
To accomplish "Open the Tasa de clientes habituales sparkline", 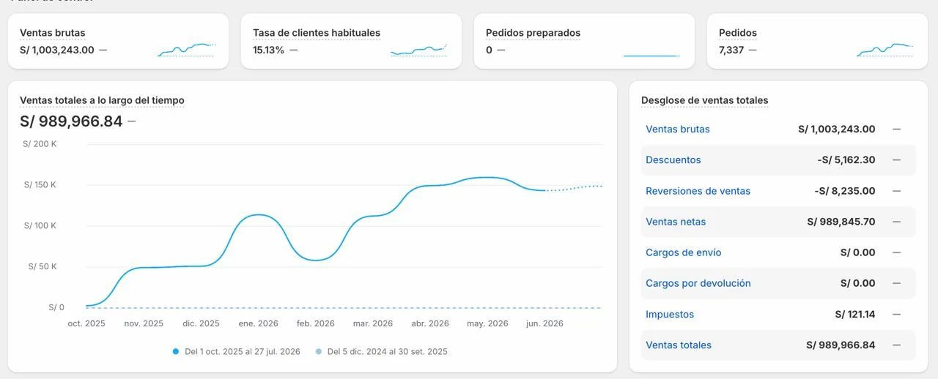I will [419, 50].
